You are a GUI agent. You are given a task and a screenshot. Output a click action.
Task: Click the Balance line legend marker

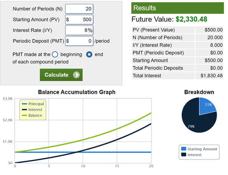click(x=24, y=116)
